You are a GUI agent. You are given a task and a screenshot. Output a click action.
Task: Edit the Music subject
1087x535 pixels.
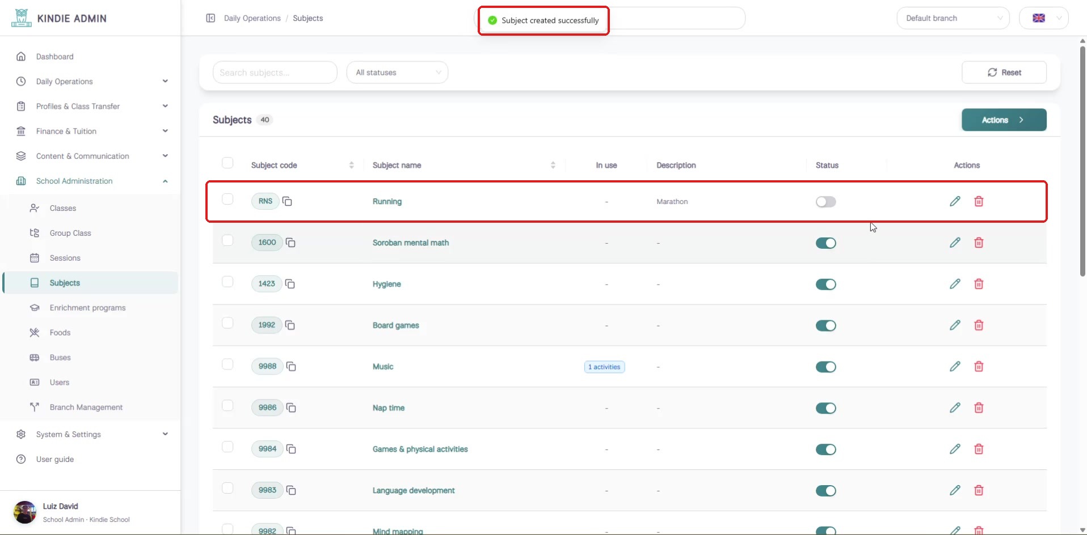coord(955,367)
